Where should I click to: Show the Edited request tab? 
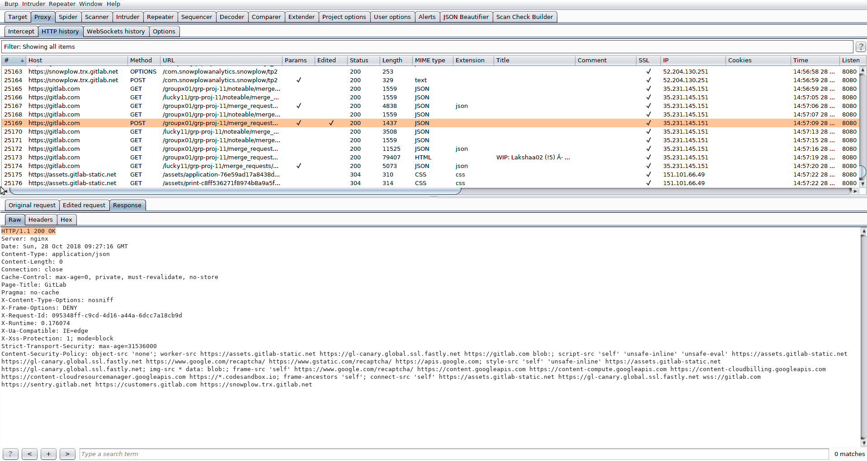84,205
